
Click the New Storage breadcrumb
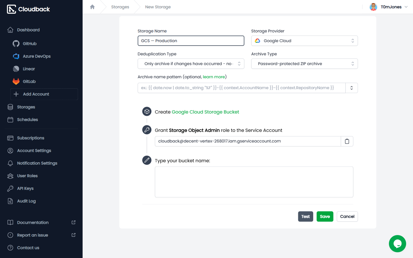(x=158, y=7)
